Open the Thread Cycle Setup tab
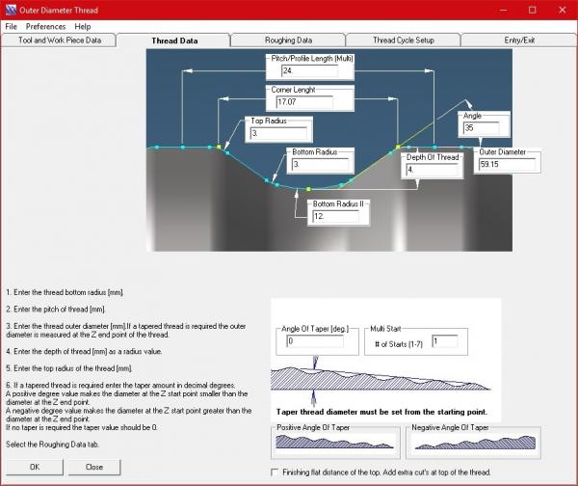 pos(403,40)
